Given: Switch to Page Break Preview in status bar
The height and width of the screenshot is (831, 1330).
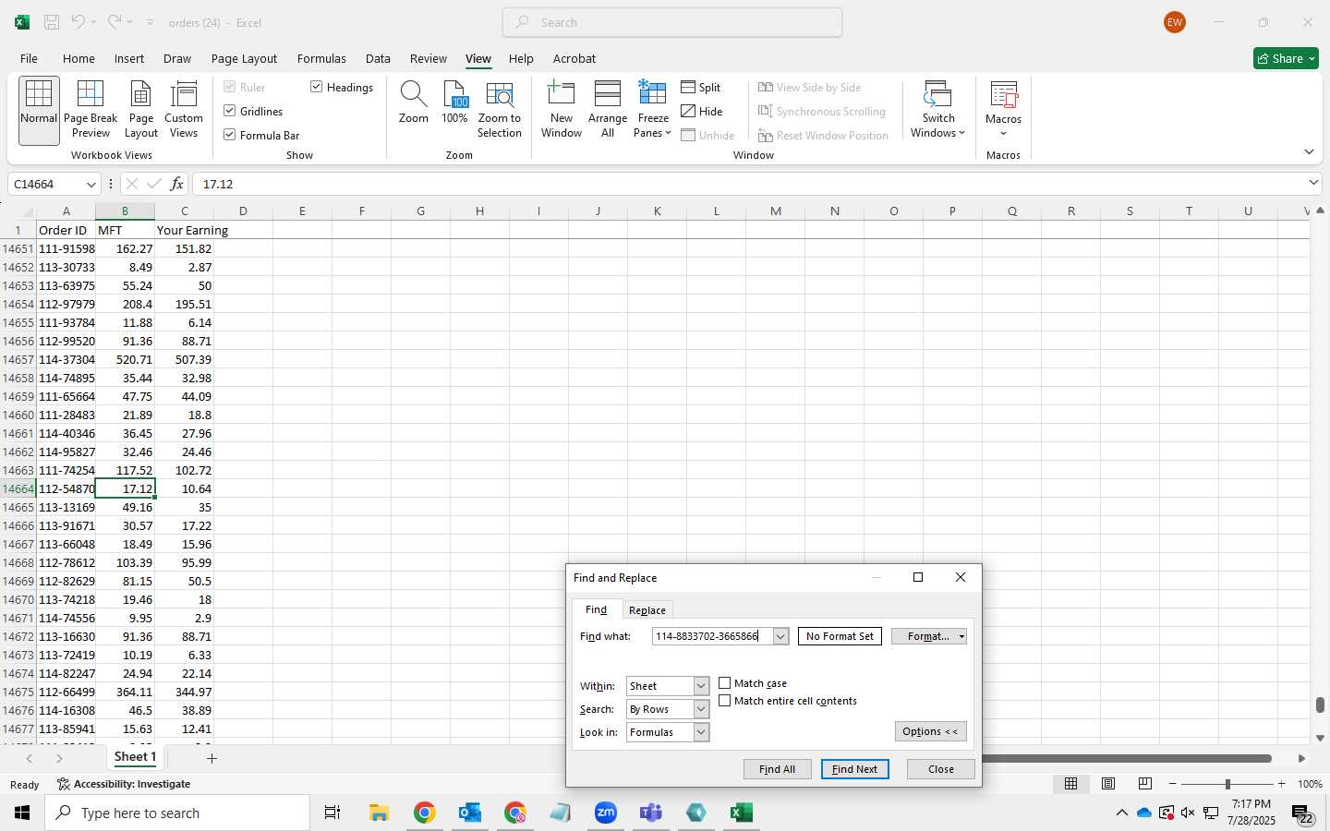Looking at the screenshot, I should pos(1144,784).
